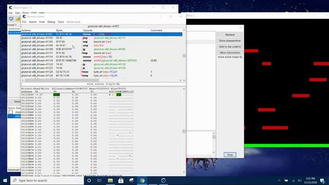329x185 pixels.
Task: Click the scroll-up arrow in hex view
Action: [184, 89]
